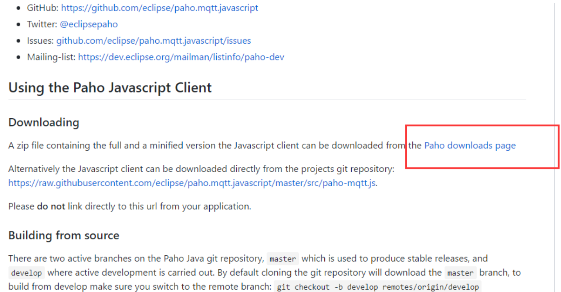The height and width of the screenshot is (292, 561).
Task: Click the 'Issues:' bullet label
Action: coord(40,41)
